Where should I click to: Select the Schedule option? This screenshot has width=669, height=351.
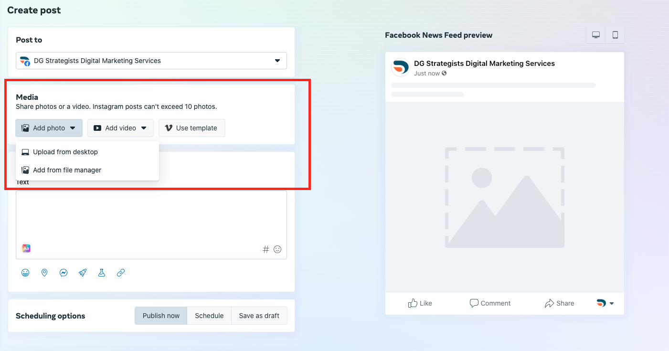tap(209, 316)
